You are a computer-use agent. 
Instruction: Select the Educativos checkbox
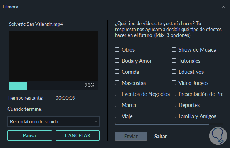point(174,72)
